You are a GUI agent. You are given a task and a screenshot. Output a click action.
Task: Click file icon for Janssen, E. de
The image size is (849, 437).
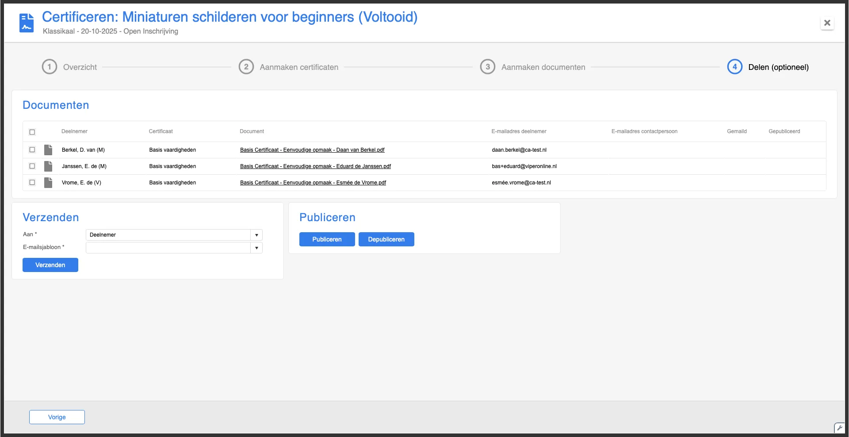48,166
